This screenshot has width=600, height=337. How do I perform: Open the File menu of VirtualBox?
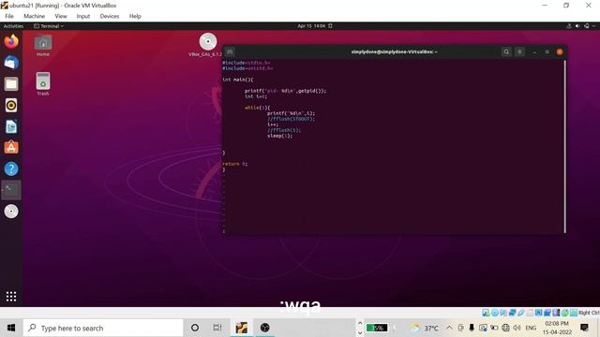tap(9, 16)
